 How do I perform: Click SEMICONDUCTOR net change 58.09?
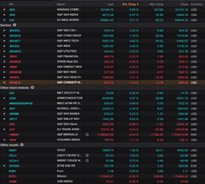click(x=159, y=98)
